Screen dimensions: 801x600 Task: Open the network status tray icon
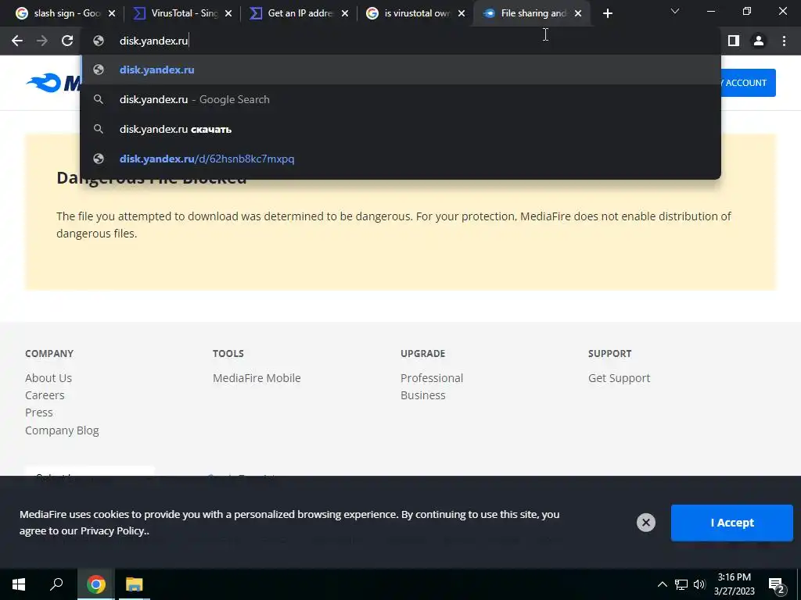click(681, 584)
